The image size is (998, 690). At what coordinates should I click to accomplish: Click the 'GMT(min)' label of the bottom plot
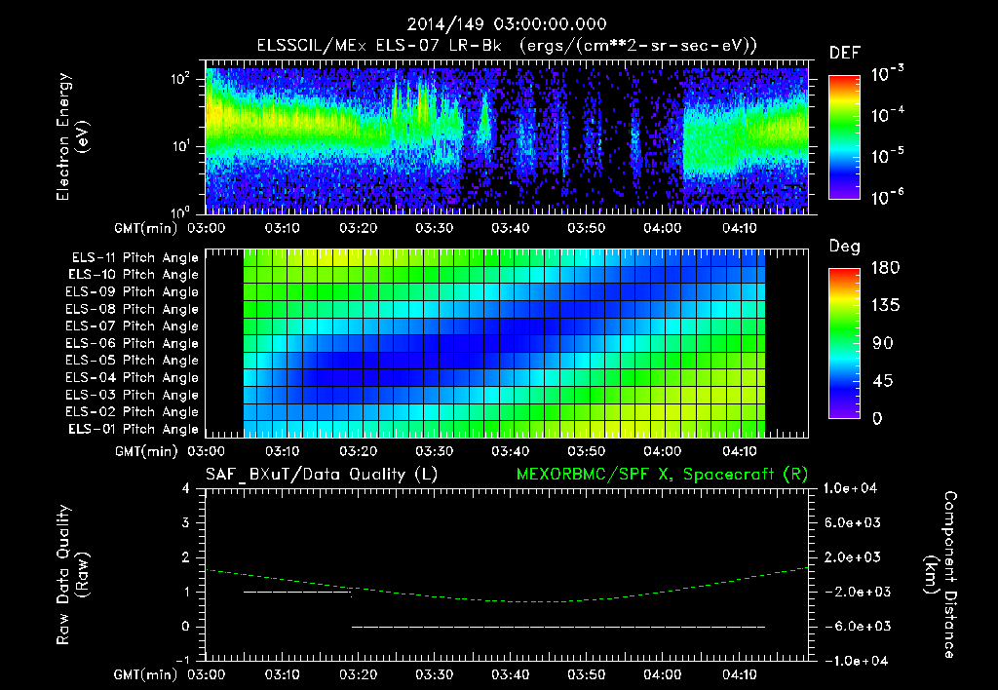[x=146, y=675]
